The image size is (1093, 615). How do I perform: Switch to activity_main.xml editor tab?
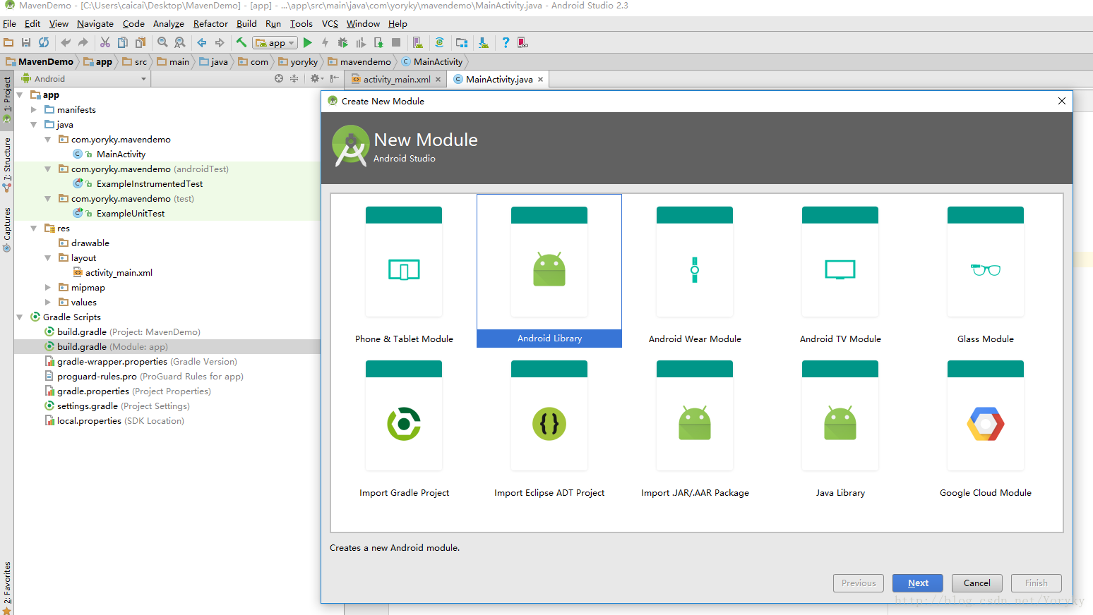click(x=396, y=79)
